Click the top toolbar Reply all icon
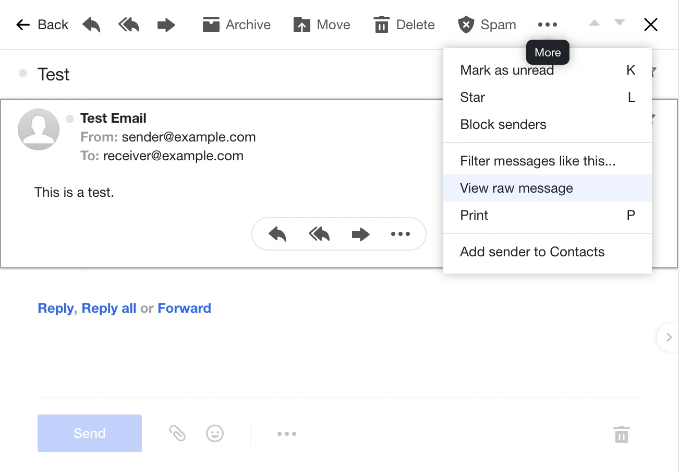 tap(129, 25)
